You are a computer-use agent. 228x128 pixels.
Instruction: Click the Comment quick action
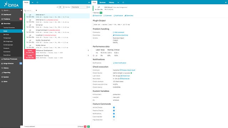[x=108, y=16]
